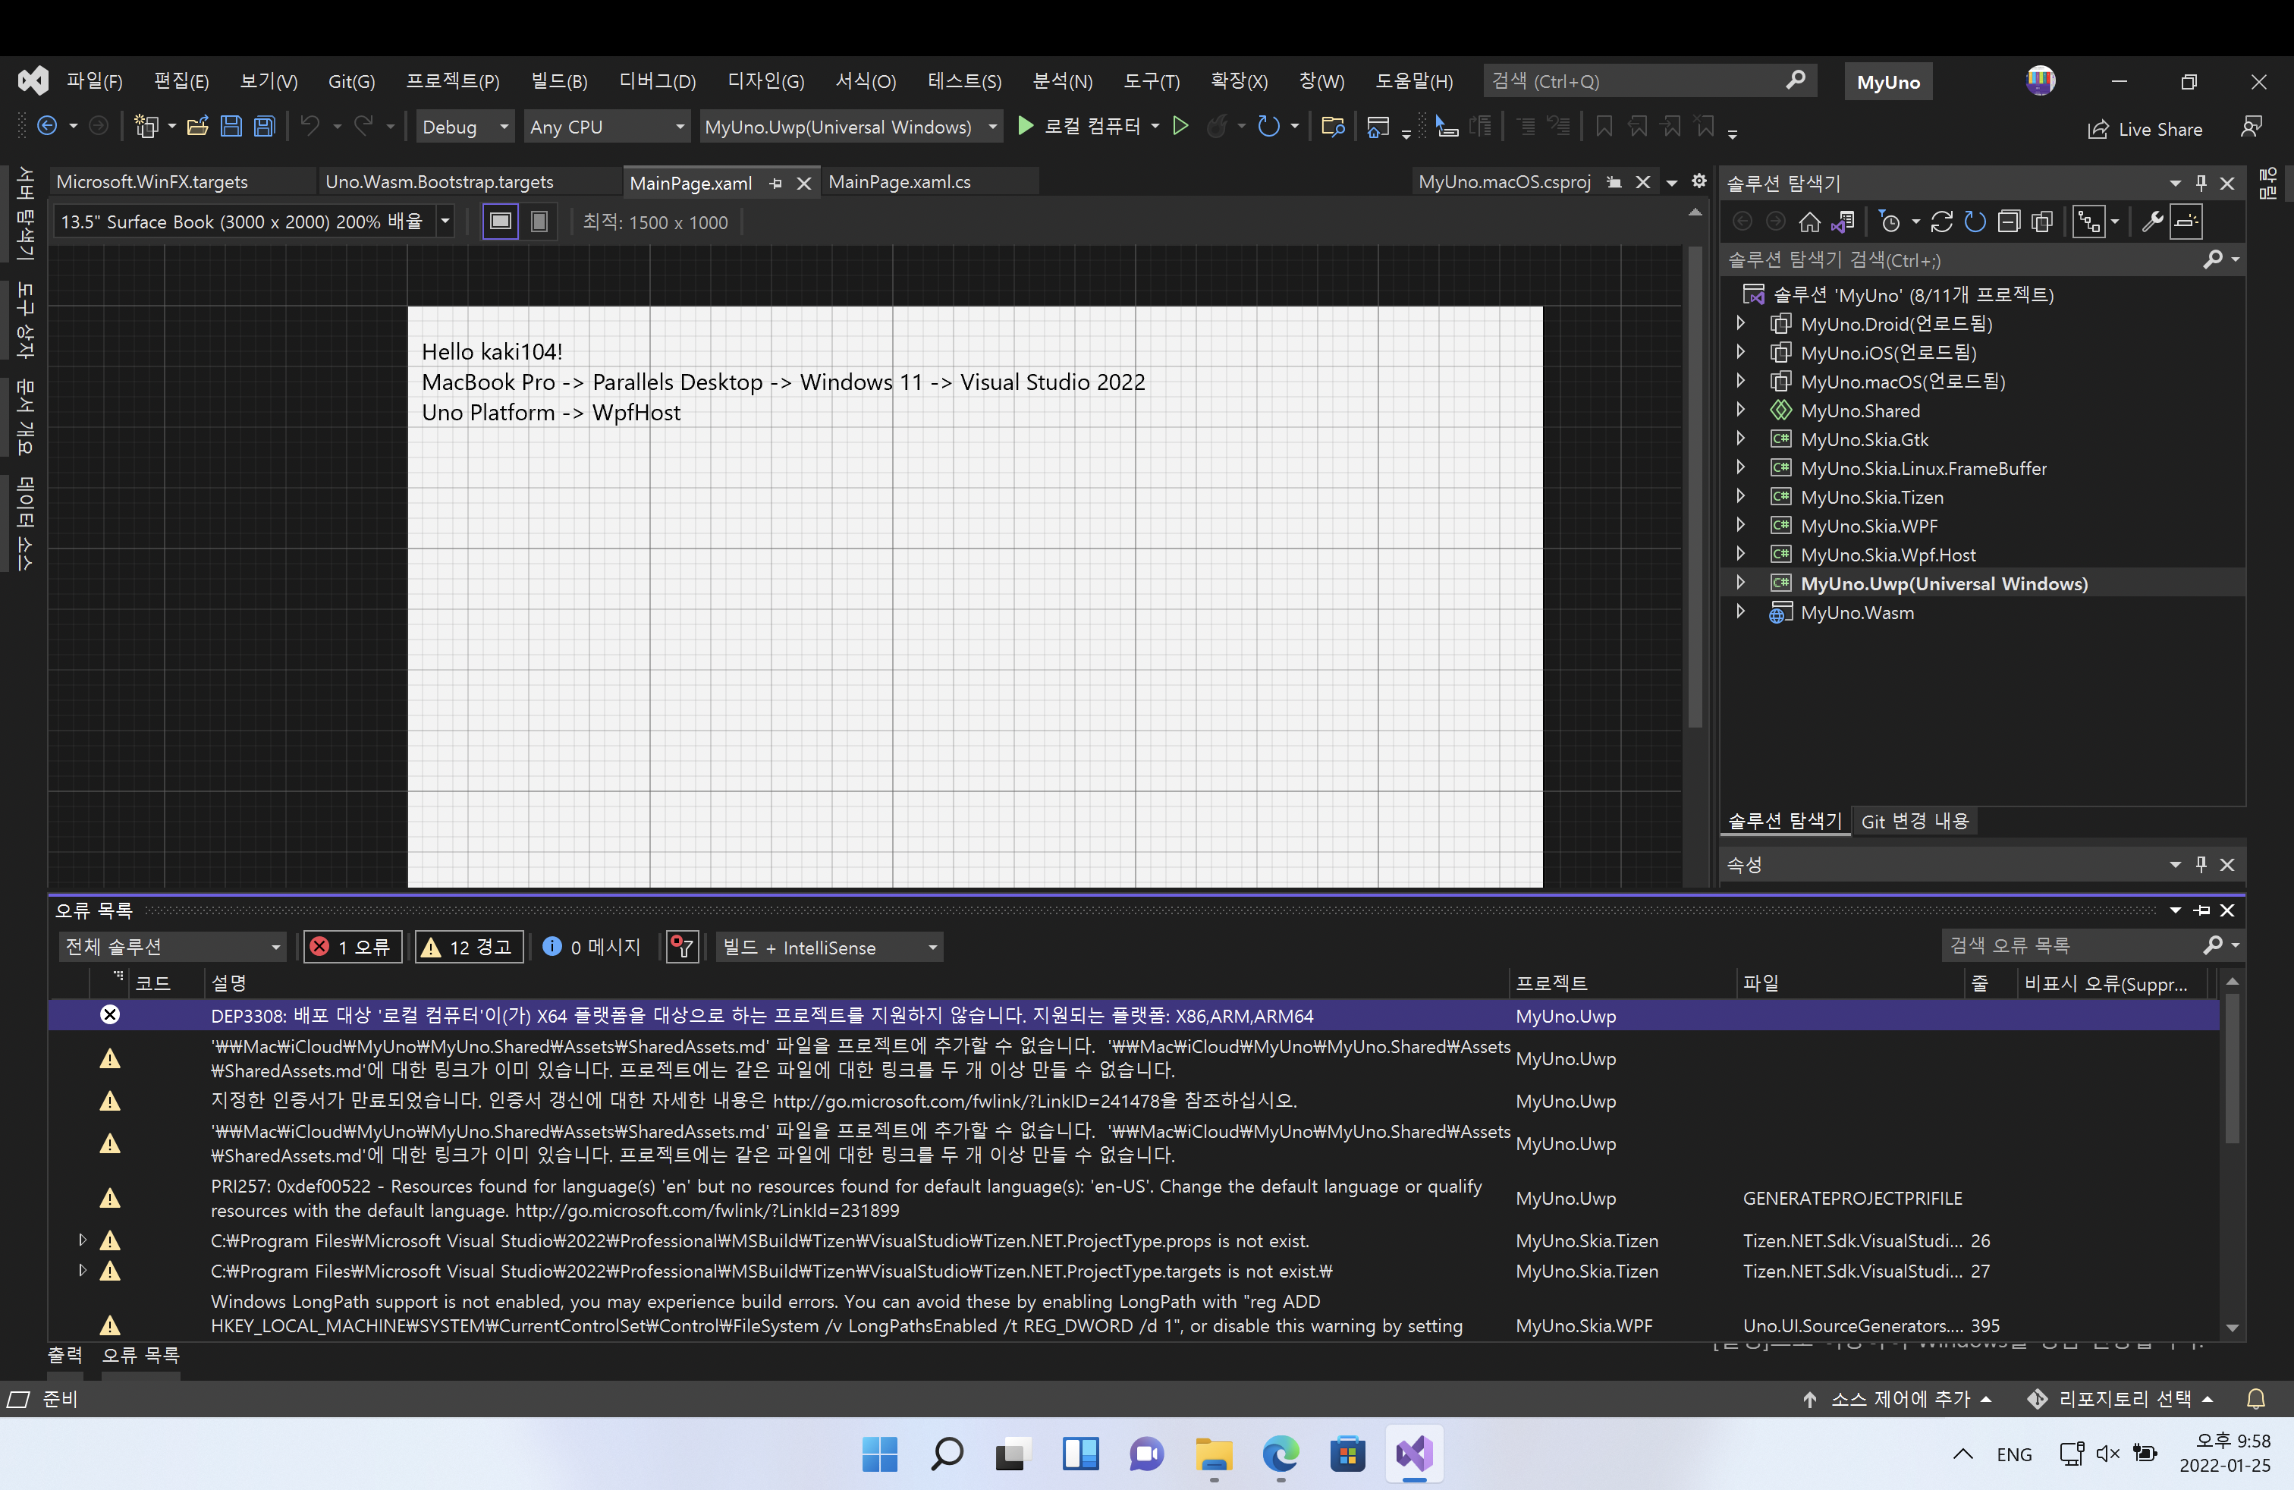Click the Save All toolbar icon
Image resolution: width=2294 pixels, height=1490 pixels.
[x=264, y=126]
